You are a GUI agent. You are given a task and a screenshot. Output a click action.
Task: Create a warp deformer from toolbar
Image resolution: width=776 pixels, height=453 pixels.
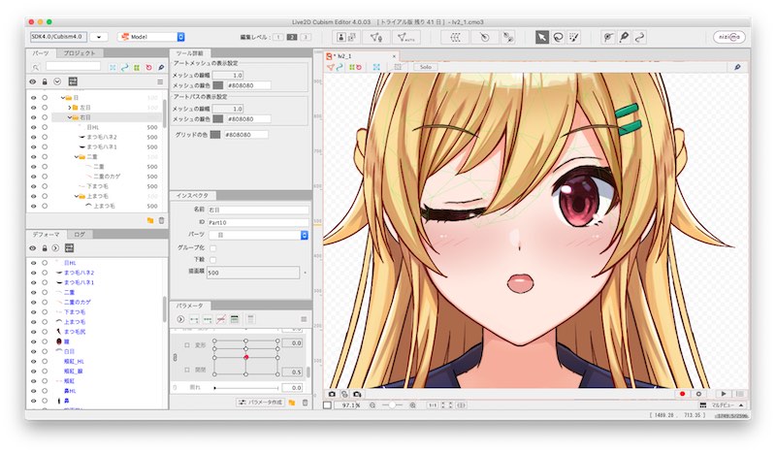click(455, 37)
